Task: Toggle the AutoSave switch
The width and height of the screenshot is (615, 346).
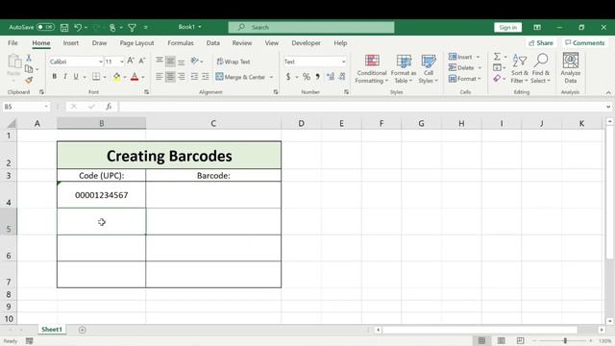Action: [x=45, y=27]
